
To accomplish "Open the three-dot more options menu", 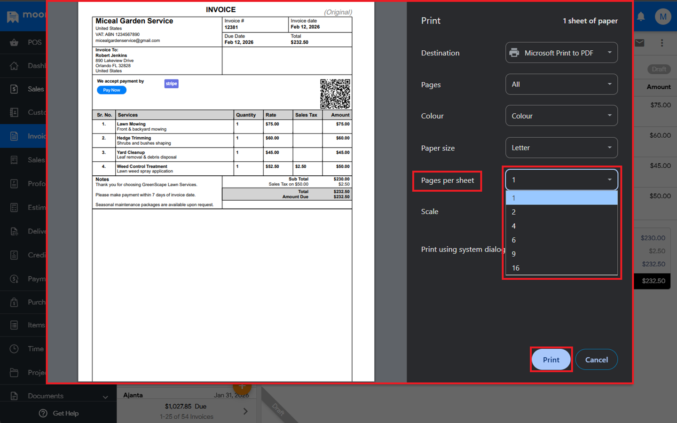I will tap(662, 43).
